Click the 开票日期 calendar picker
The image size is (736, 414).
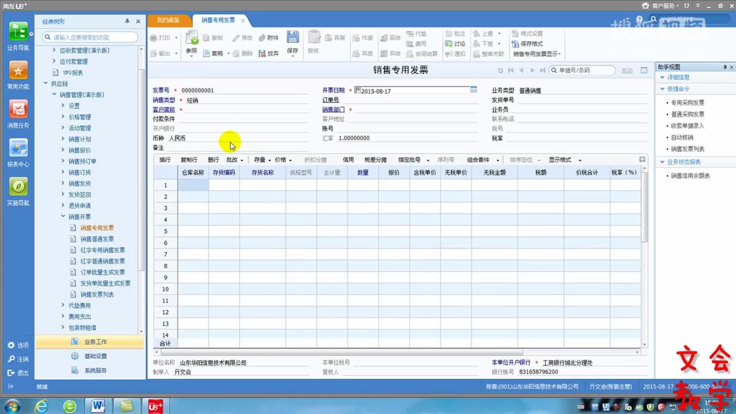pos(473,90)
